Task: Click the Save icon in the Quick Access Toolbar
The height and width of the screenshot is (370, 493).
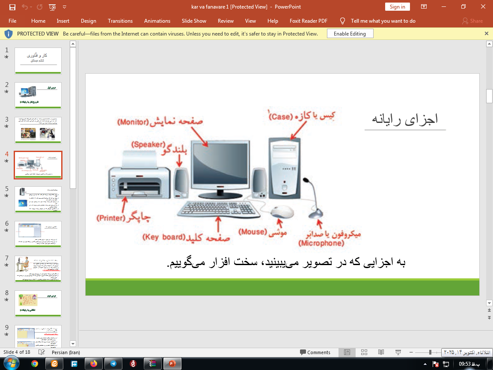Action: pyautogui.click(x=12, y=7)
